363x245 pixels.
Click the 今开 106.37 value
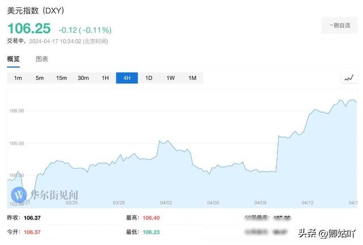tap(32, 232)
